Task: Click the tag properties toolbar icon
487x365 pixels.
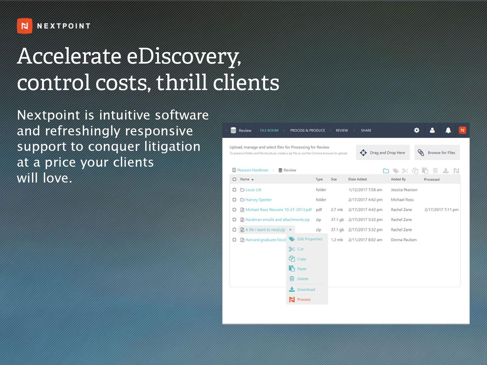Action: click(x=396, y=171)
